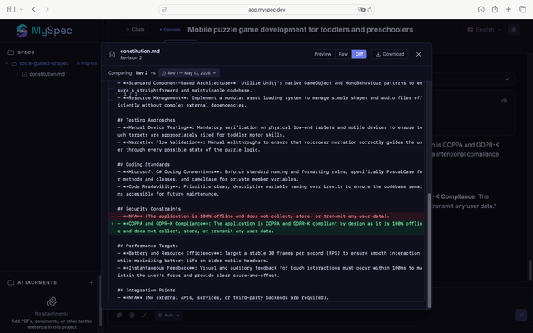Go back in browser history

(34, 9)
